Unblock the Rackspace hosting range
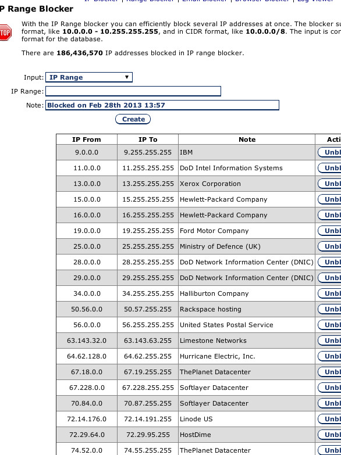 point(329,309)
